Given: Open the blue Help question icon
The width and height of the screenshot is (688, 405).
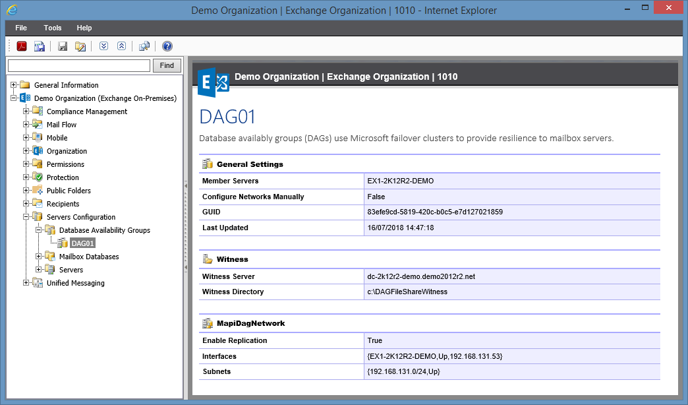Looking at the screenshot, I should 167,46.
